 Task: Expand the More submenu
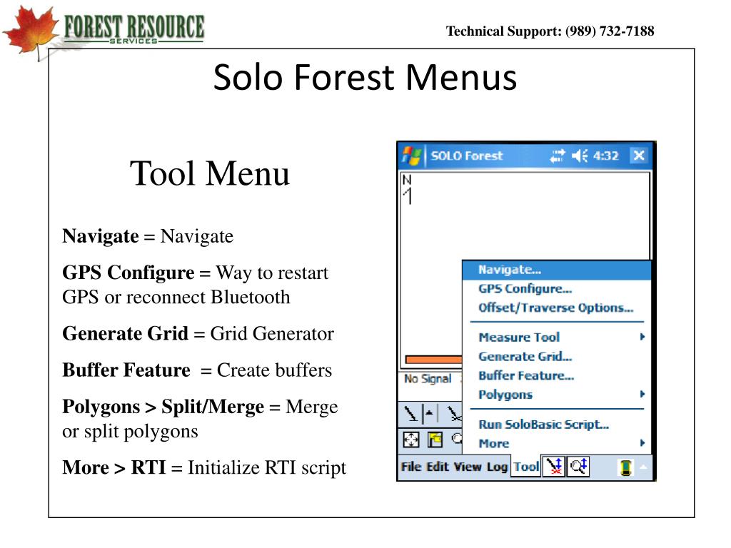557,444
